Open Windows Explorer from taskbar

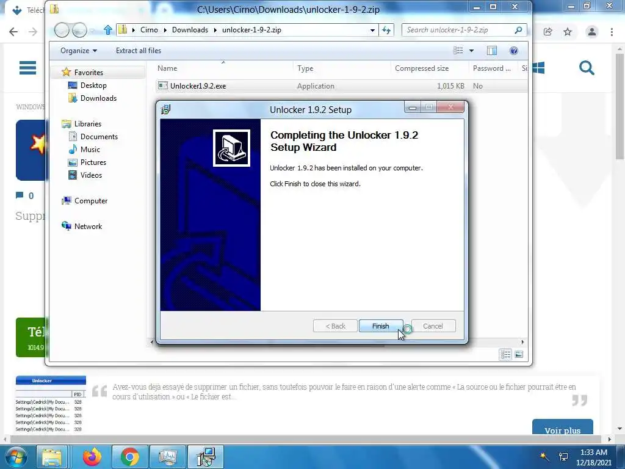[52, 457]
